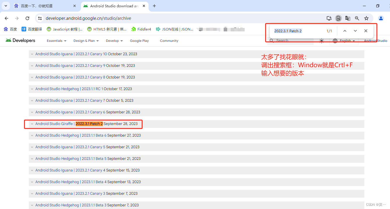Click the browser forward arrow

point(17,18)
